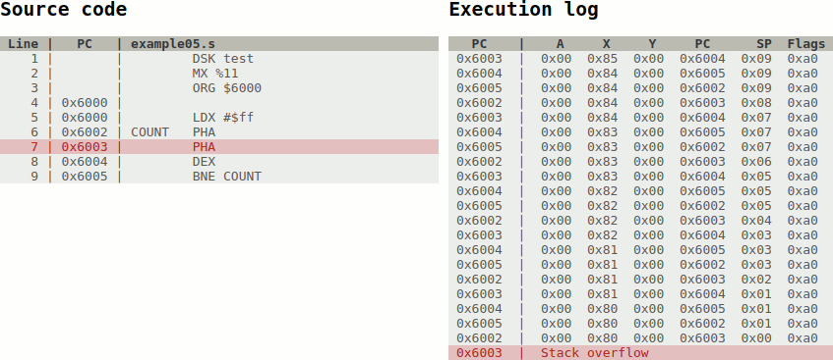833x360 pixels.
Task: Click the "A" register column header
Action: [560, 44]
